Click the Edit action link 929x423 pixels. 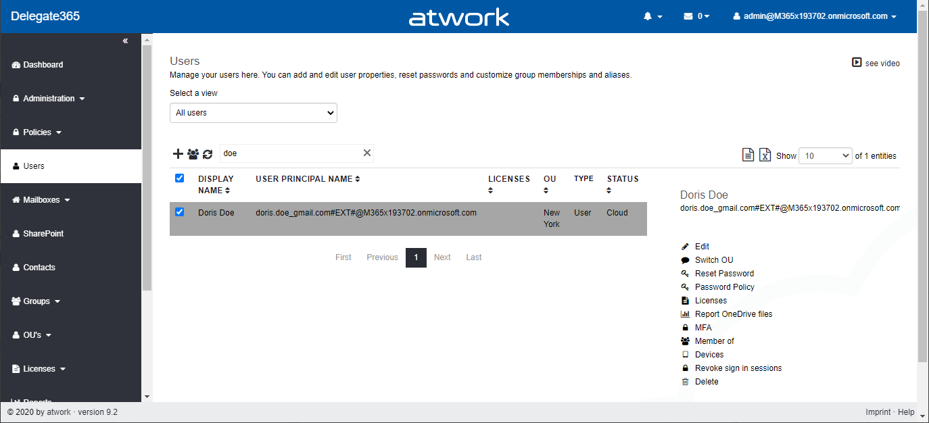[x=702, y=247]
